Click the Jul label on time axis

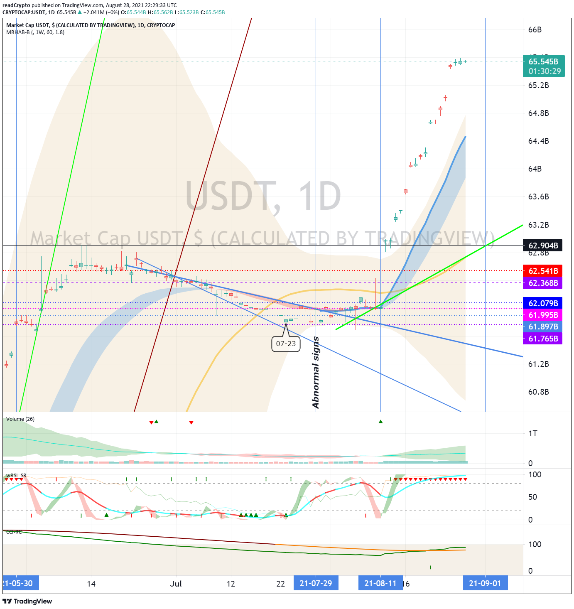click(x=176, y=584)
